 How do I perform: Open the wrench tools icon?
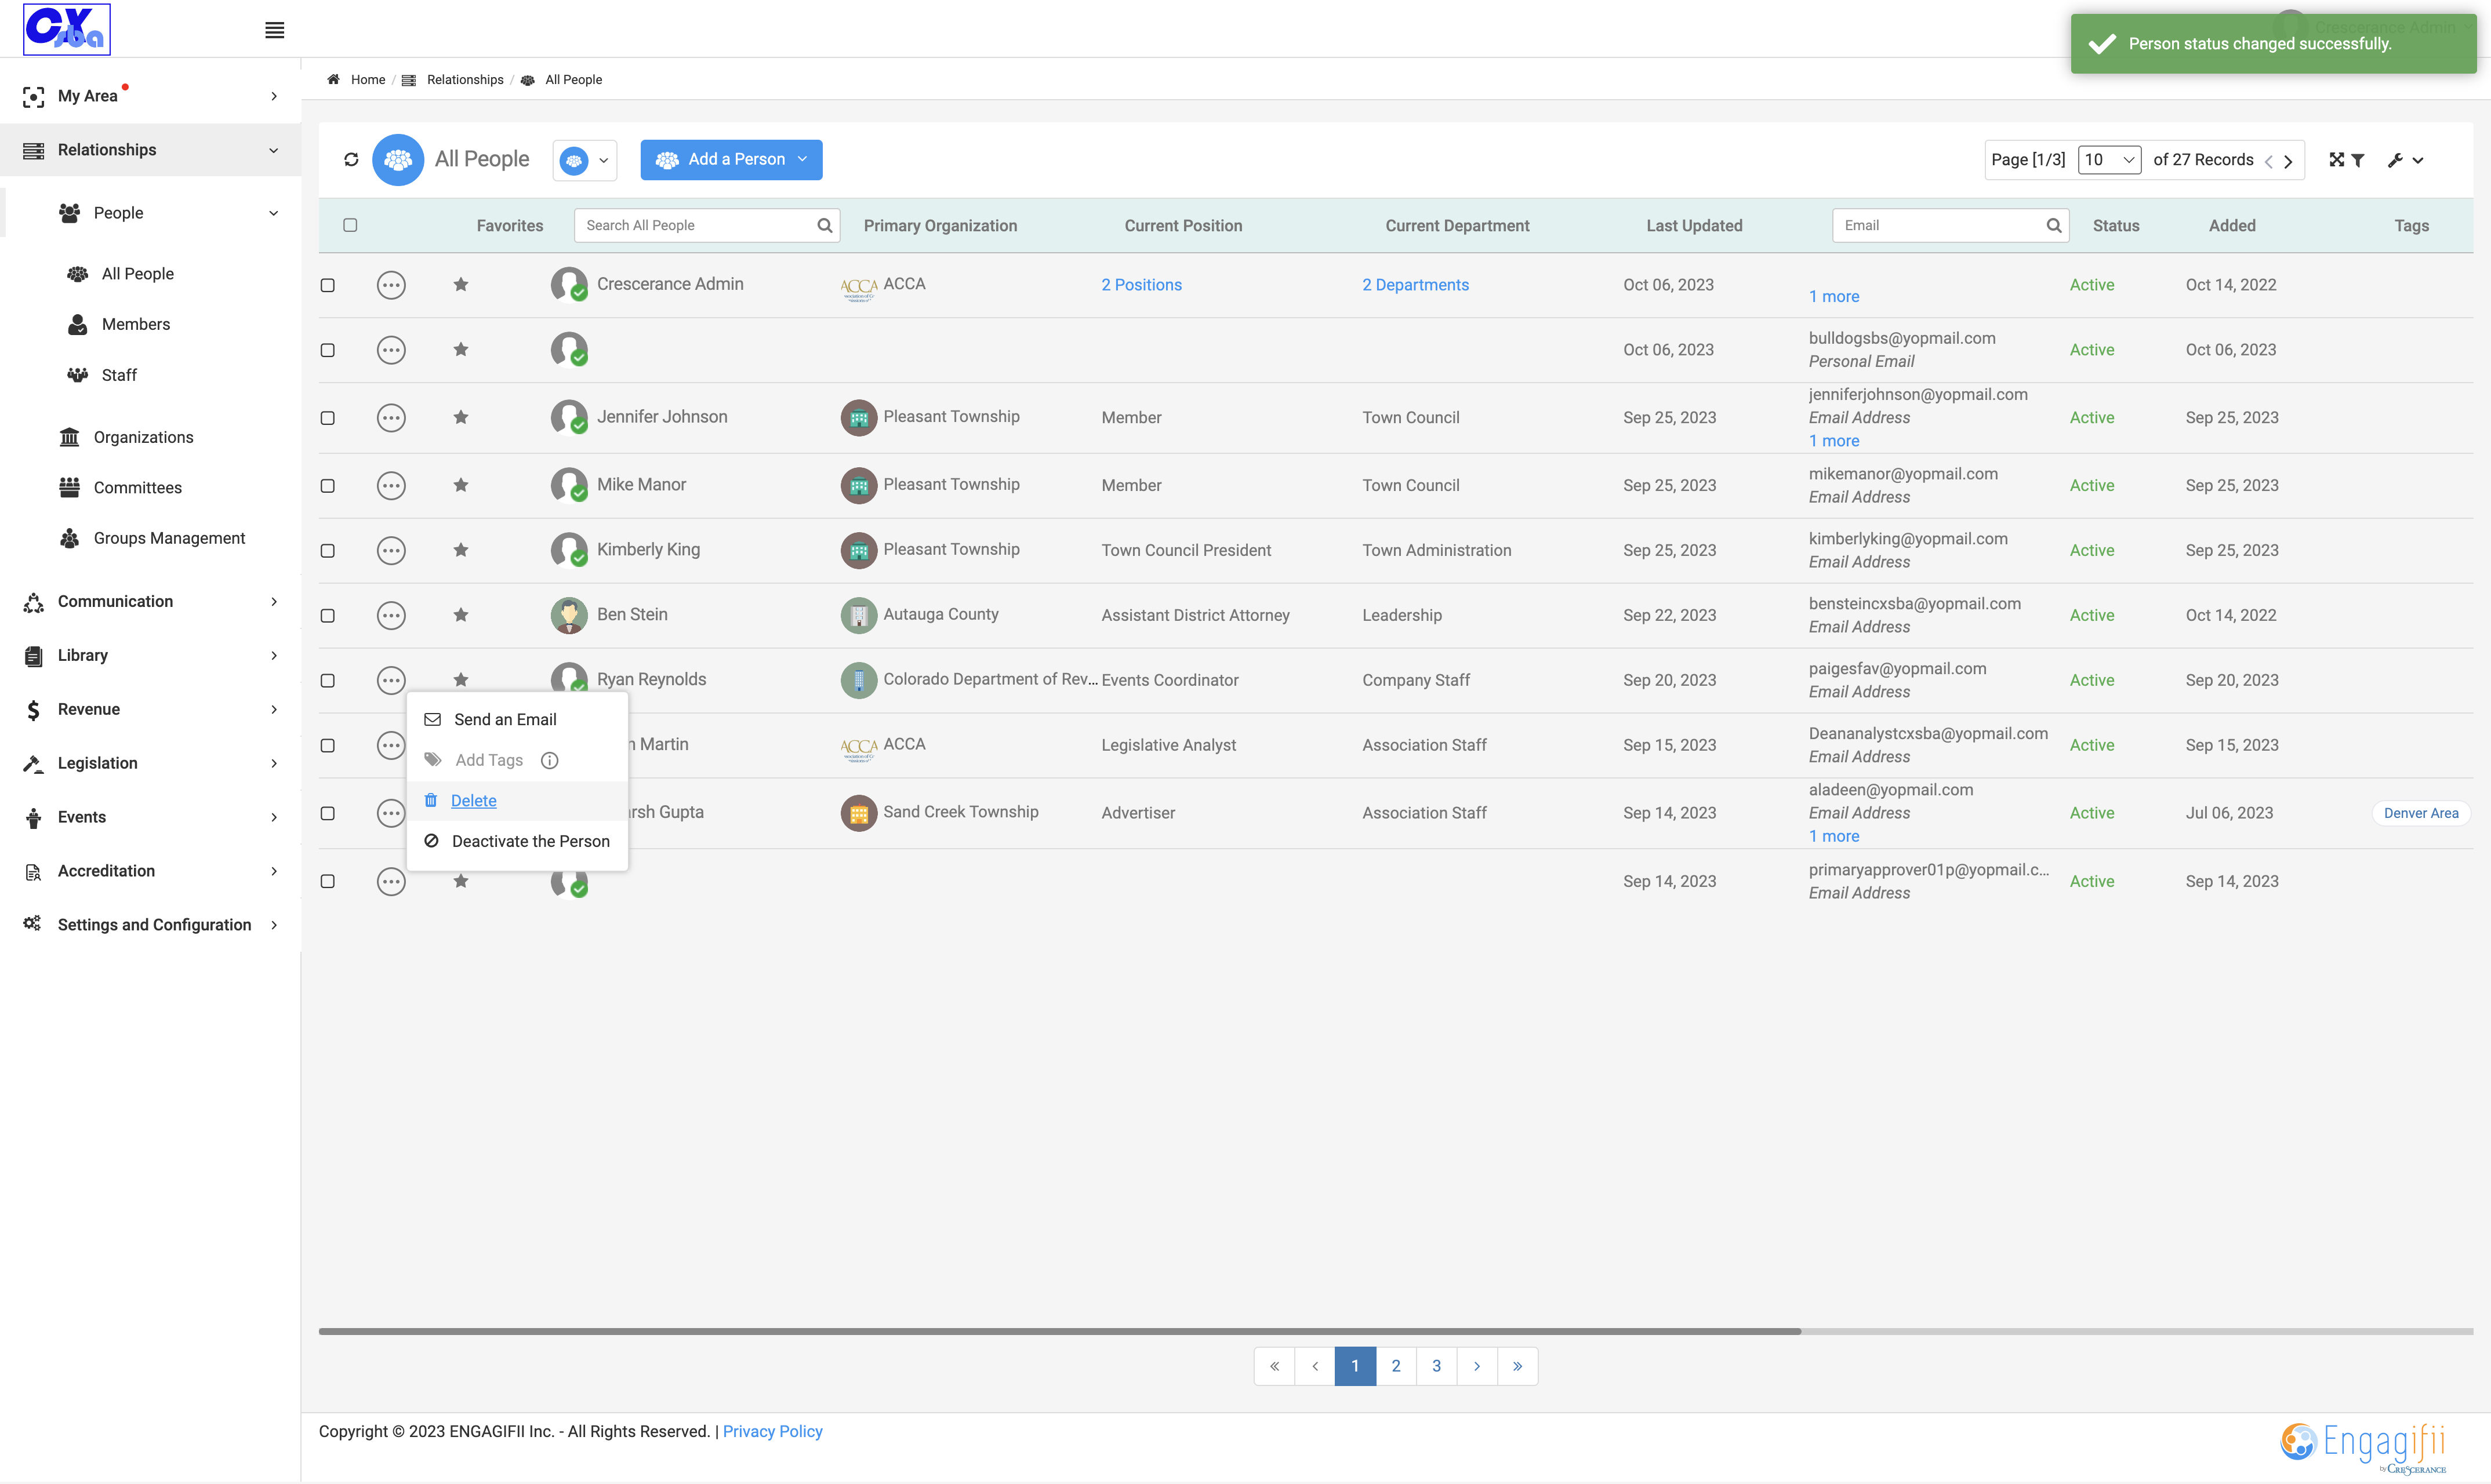[2395, 160]
